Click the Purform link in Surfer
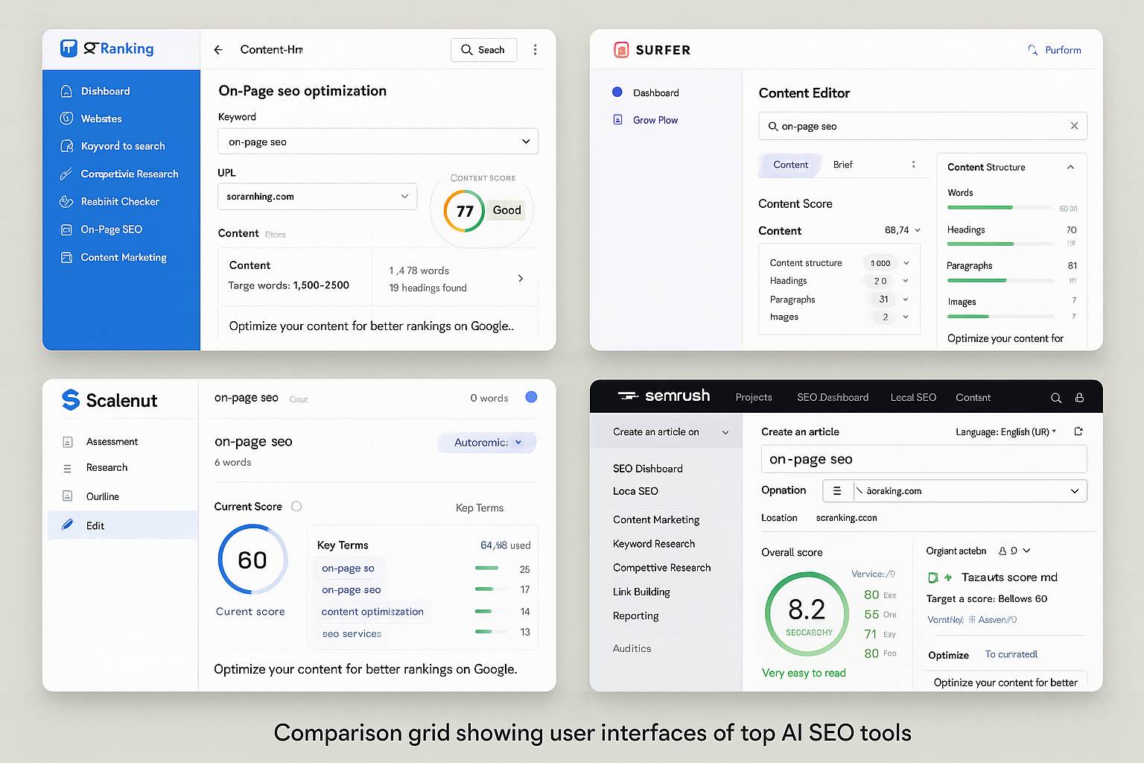 click(1063, 50)
